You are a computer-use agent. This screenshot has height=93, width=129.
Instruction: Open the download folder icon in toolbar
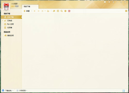coord(48,11)
